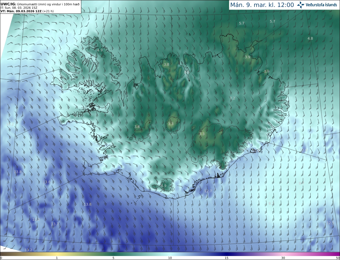Click the "5" tick label on the color scale
The height and width of the screenshot is (260, 340).
[x=113, y=258]
